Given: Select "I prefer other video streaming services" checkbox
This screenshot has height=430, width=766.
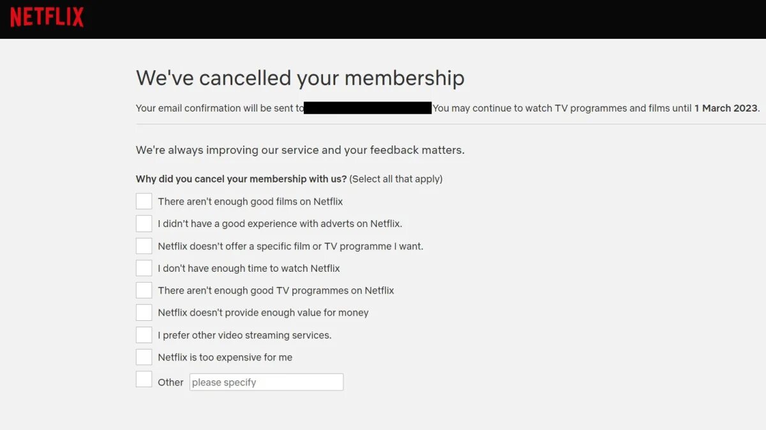Looking at the screenshot, I should (144, 335).
